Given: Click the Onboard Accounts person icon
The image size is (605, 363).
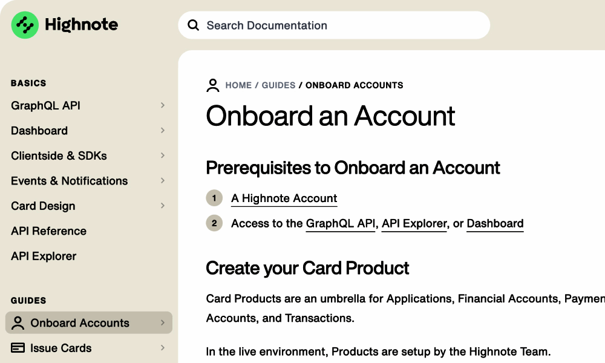Looking at the screenshot, I should tap(18, 323).
